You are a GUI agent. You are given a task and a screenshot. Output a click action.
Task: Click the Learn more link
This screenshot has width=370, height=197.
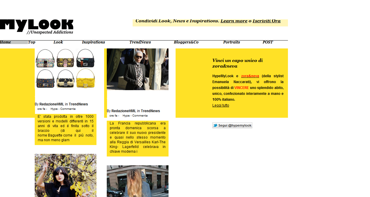234,21
